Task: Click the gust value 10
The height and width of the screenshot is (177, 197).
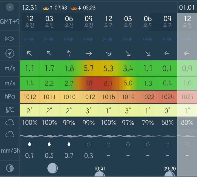Action: pyautogui.click(x=89, y=83)
